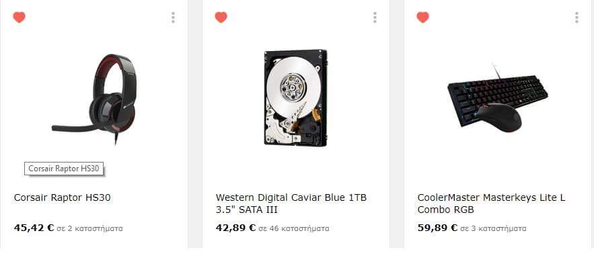This screenshot has width=594, height=270.
Task: Open CoolerMaster Masterkeys Lite L Combo RGB link
Action: tap(491, 204)
